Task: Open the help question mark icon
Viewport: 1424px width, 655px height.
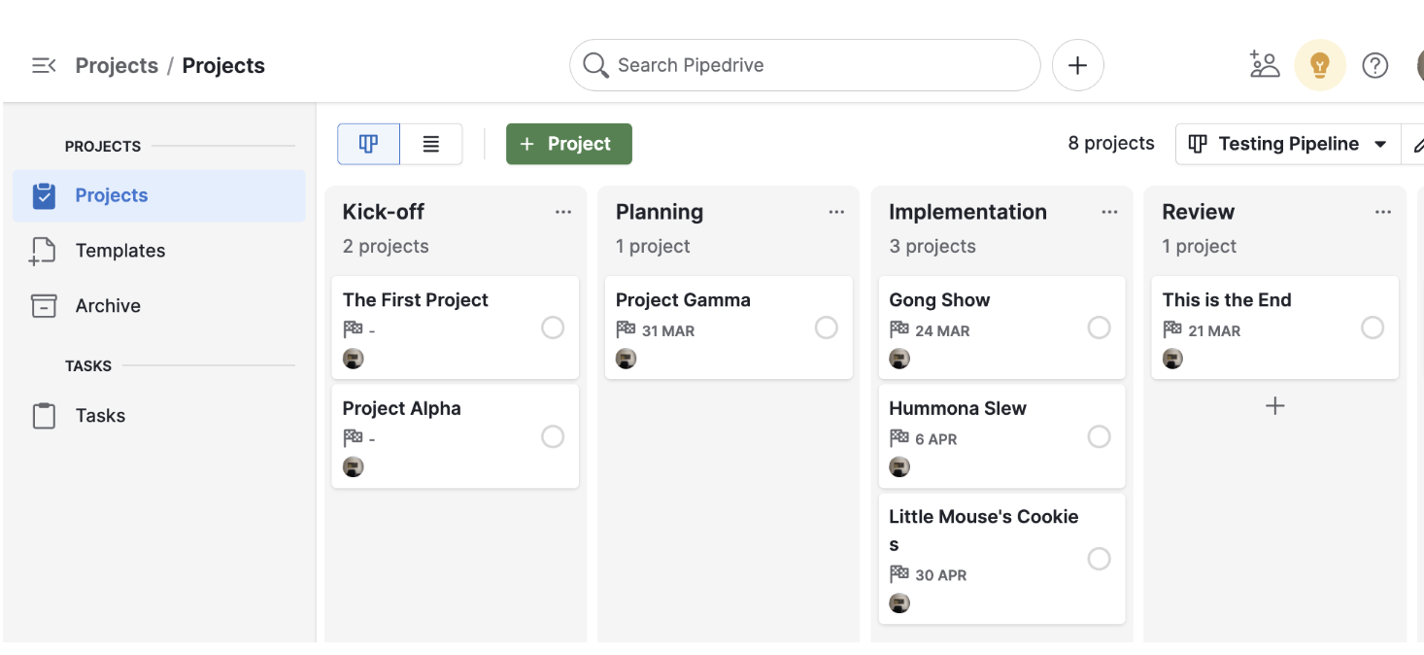Action: click(x=1374, y=65)
